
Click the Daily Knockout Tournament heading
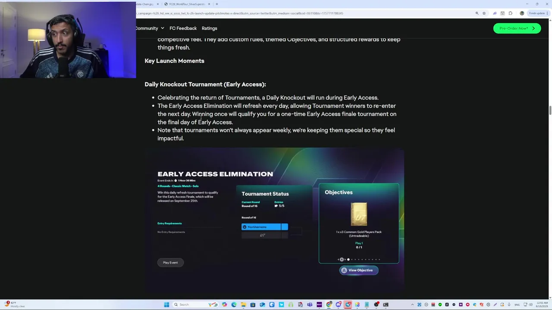205,84
